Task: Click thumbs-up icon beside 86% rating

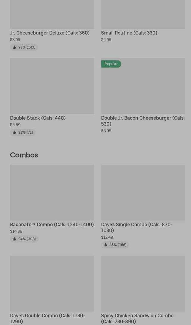Action: 105,245
